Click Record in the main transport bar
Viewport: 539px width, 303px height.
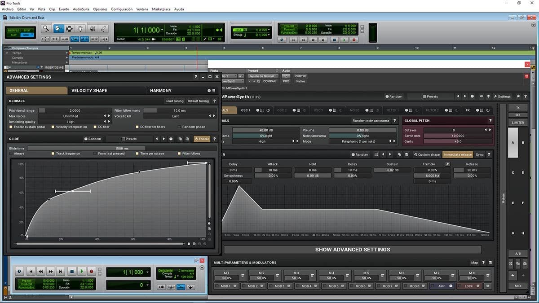click(x=354, y=40)
